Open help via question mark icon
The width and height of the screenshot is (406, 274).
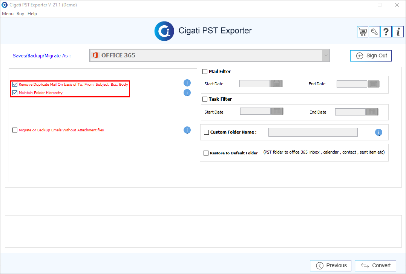(x=386, y=32)
